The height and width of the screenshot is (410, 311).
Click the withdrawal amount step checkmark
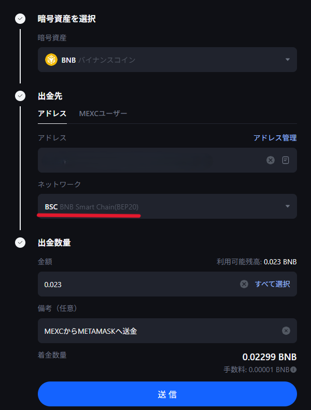click(x=20, y=242)
